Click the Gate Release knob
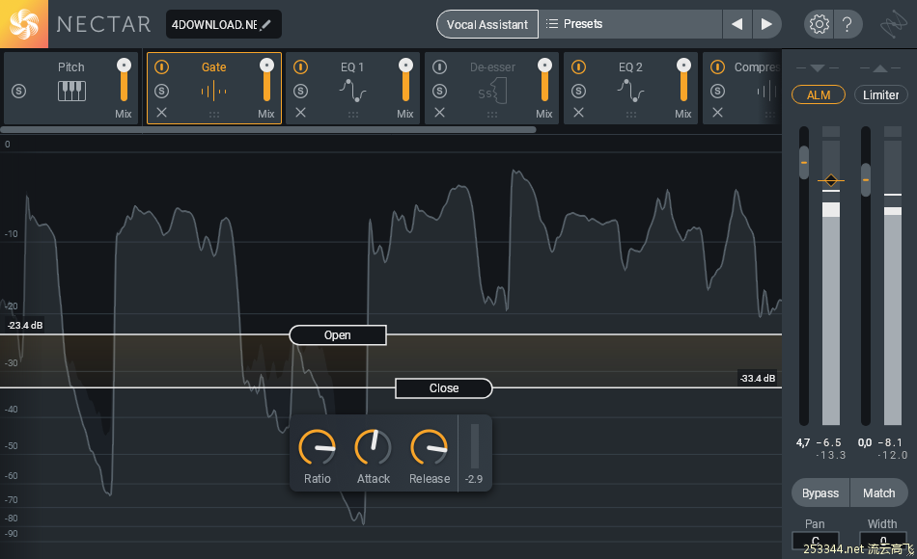The height and width of the screenshot is (559, 917). (x=430, y=448)
